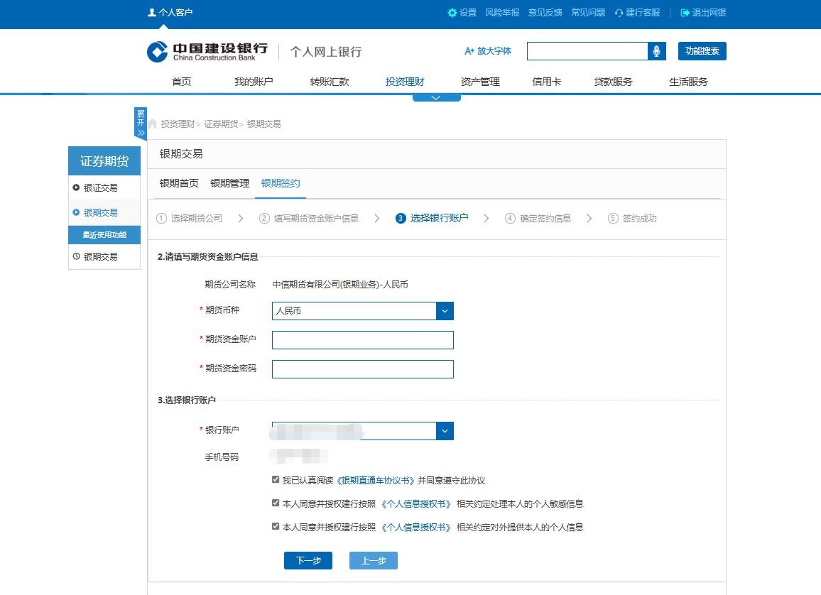Click the A+ enlarge font icon
This screenshot has height=595, width=821.
[469, 50]
